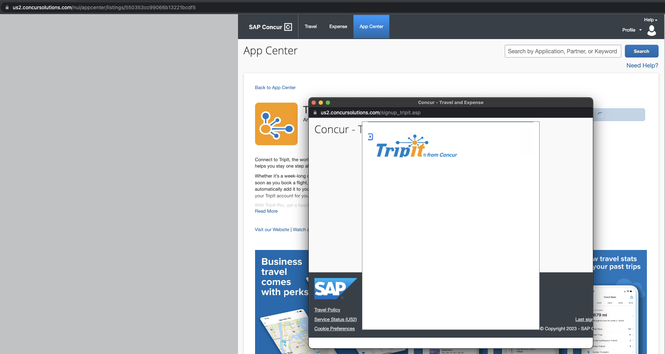This screenshot has height=354, width=665.
Task: Click the popup address lock icon
Action: (315, 113)
